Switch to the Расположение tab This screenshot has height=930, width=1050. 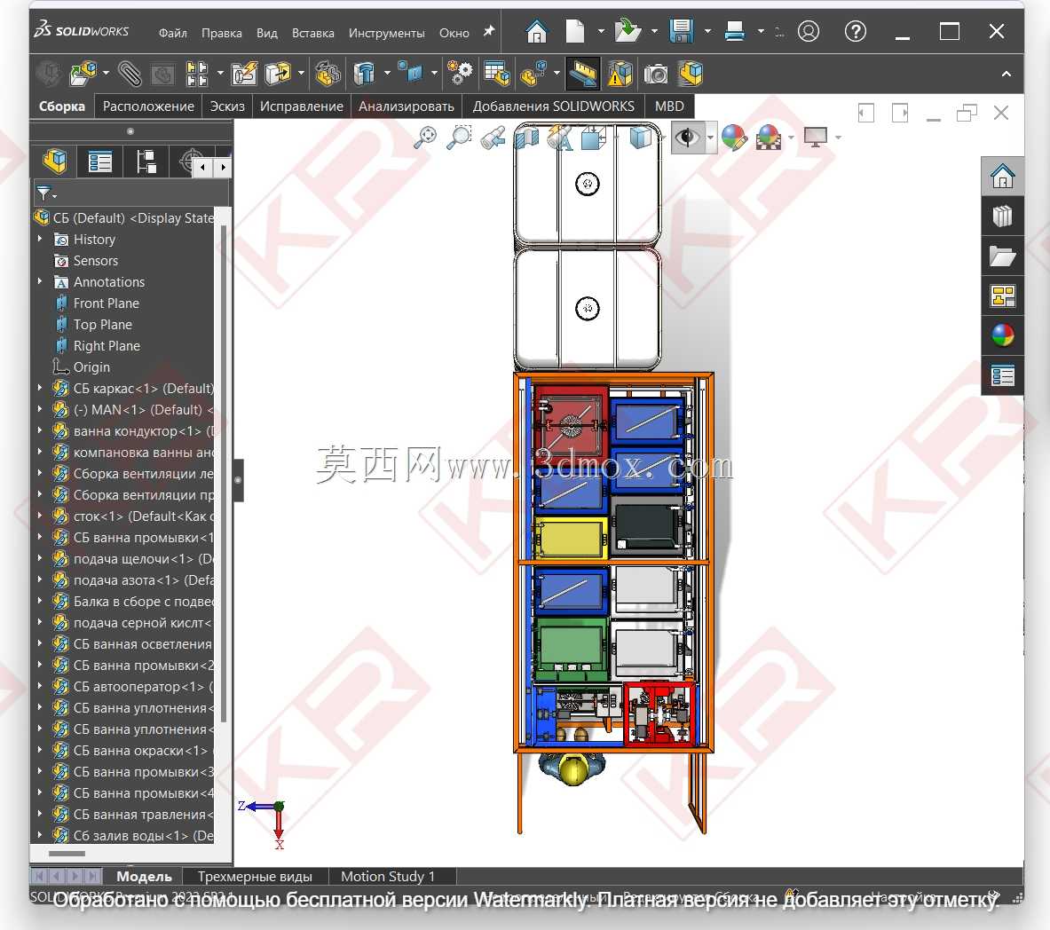pyautogui.click(x=148, y=106)
